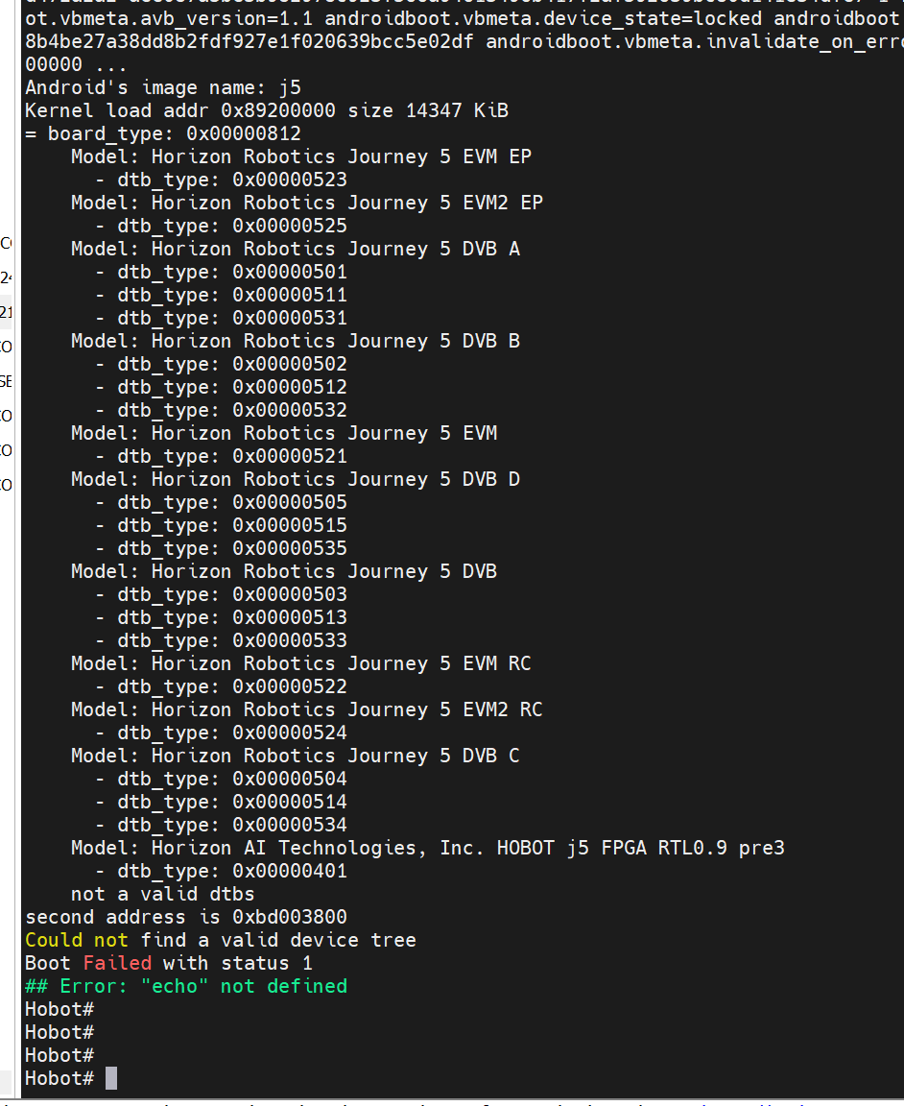Click the "HOBOT j5 FPGA RTL0.9 pre3" model line

[x=428, y=848]
